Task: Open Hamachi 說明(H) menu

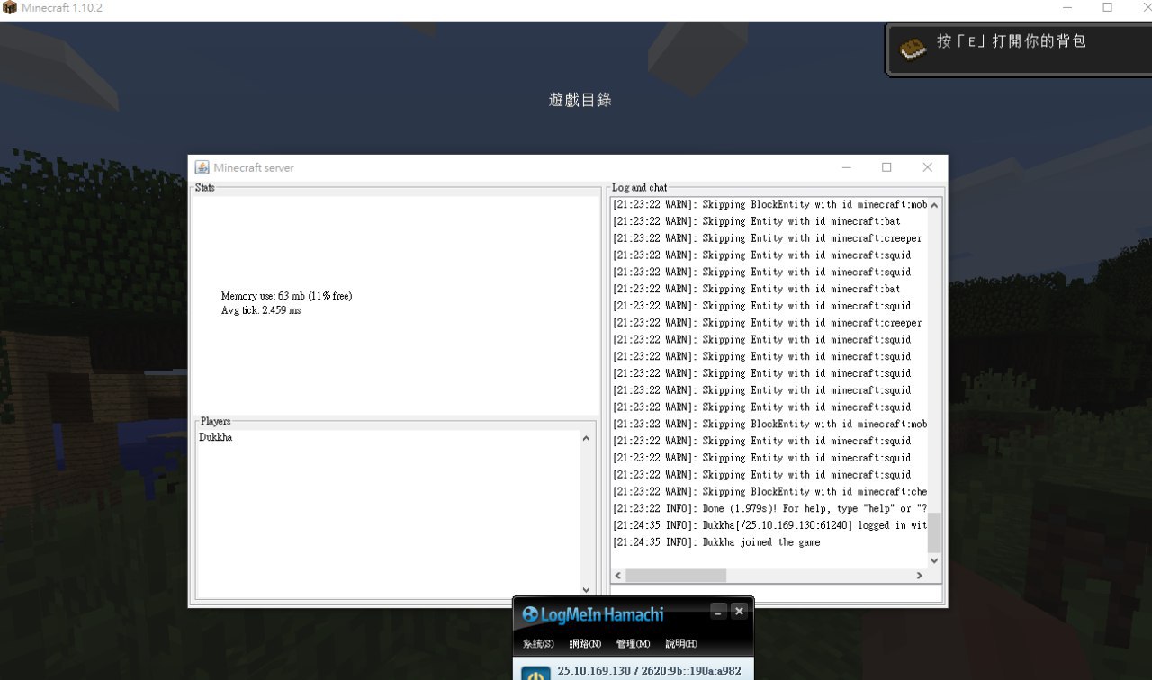Action: tap(680, 644)
